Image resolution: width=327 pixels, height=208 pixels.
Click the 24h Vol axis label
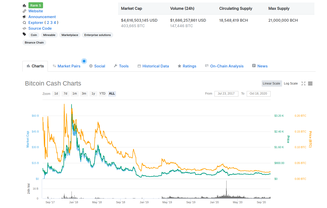tap(29, 189)
